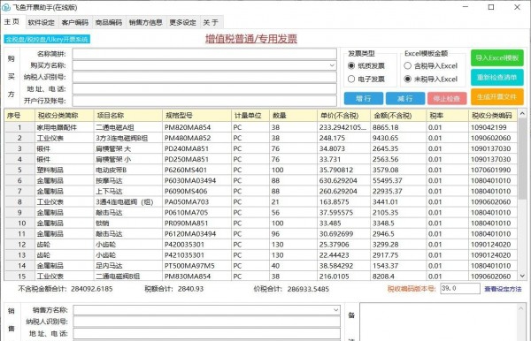Image resolution: width=531 pixels, height=341 pixels.
Task: Open the 销售方信息 tab
Action: [146, 22]
